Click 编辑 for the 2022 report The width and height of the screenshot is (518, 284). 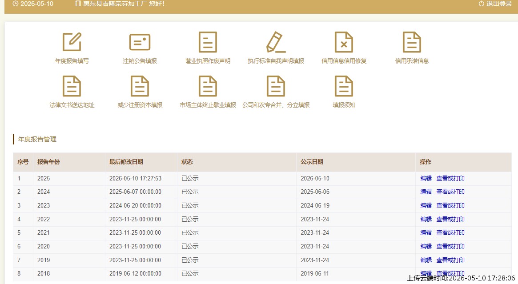426,219
